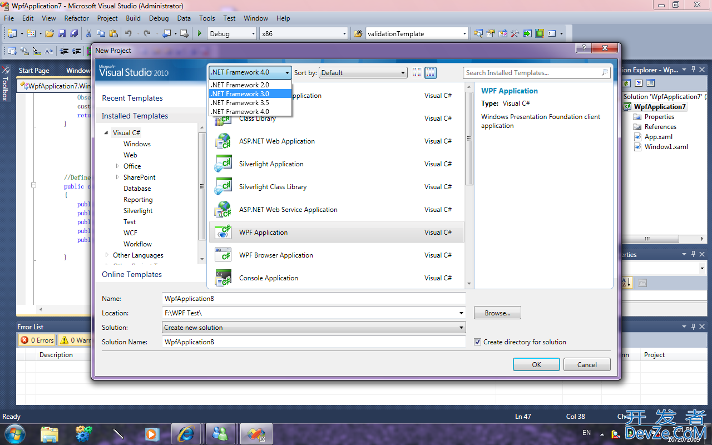Viewport: 712px width, 445px height.
Task: Open the Edit menu
Action: click(28, 18)
